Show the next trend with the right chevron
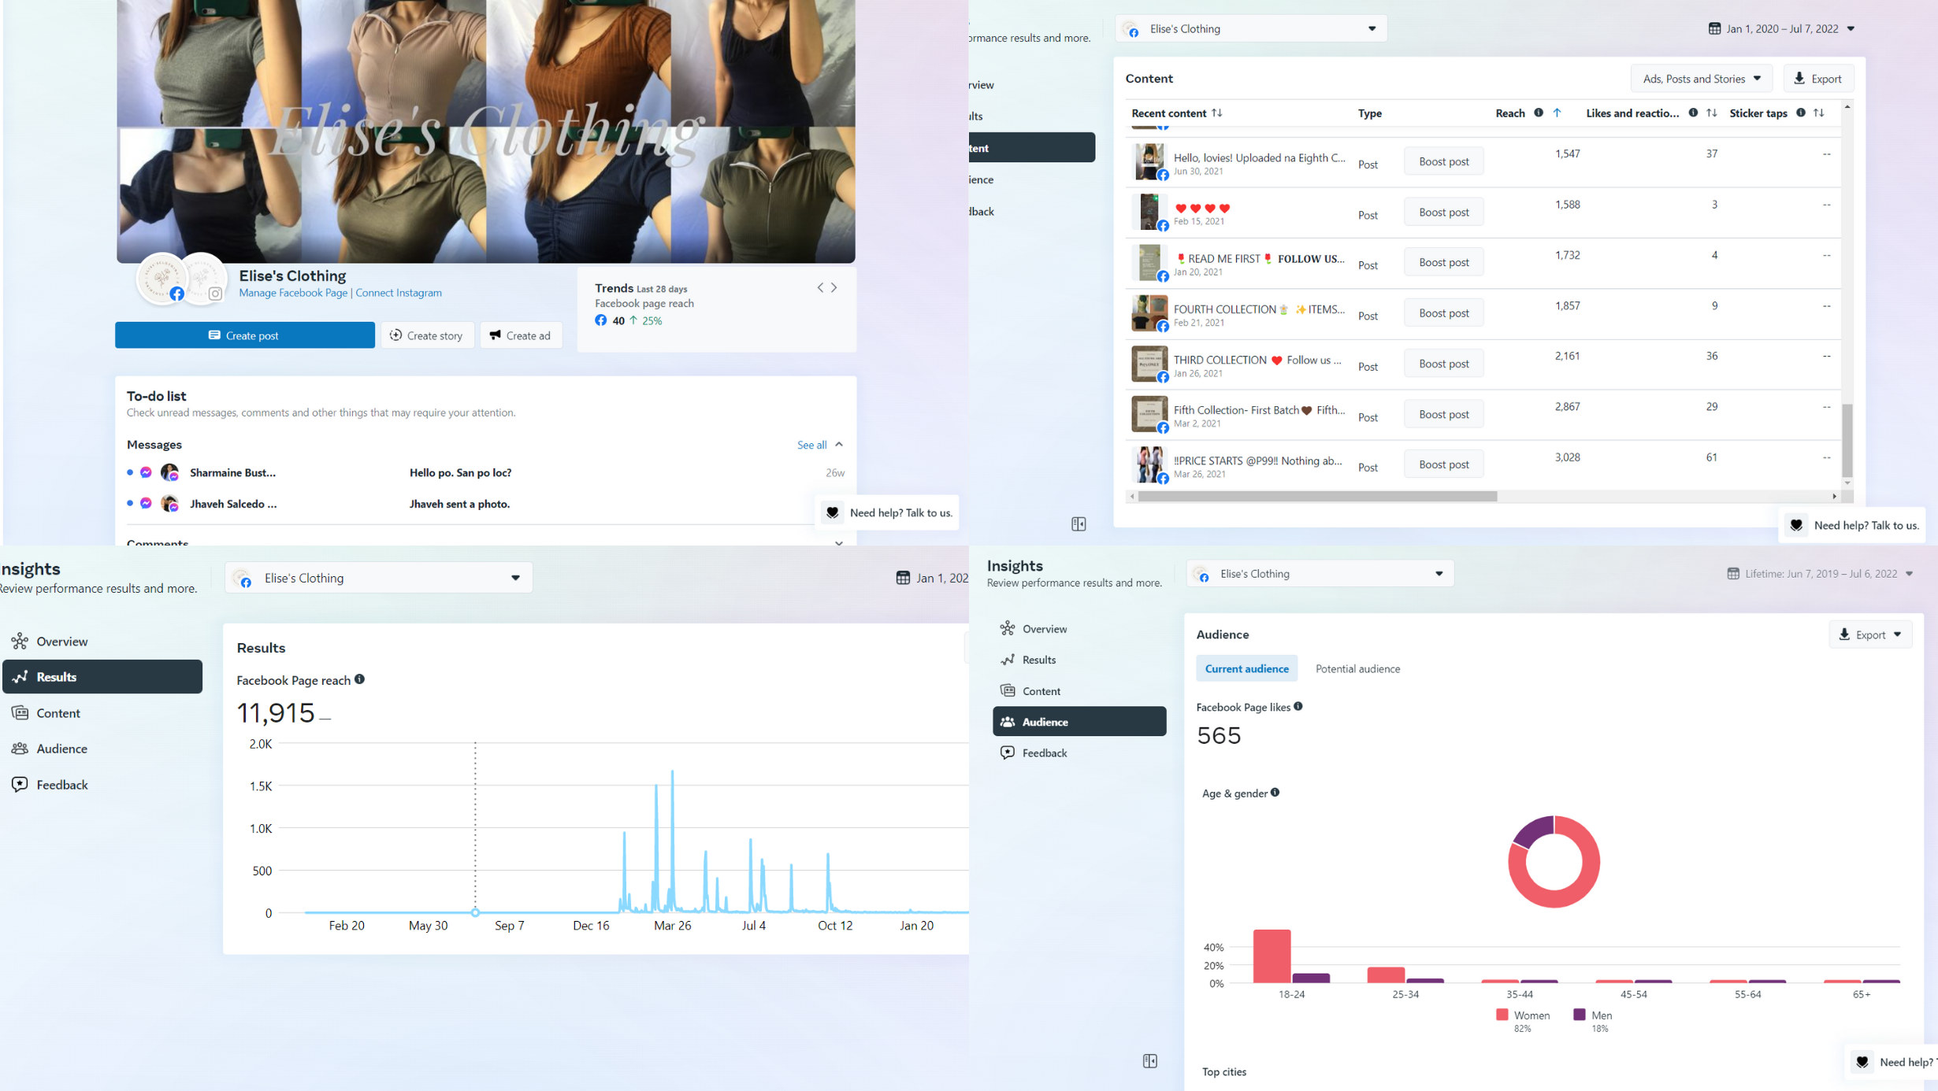This screenshot has width=1938, height=1091. point(834,288)
